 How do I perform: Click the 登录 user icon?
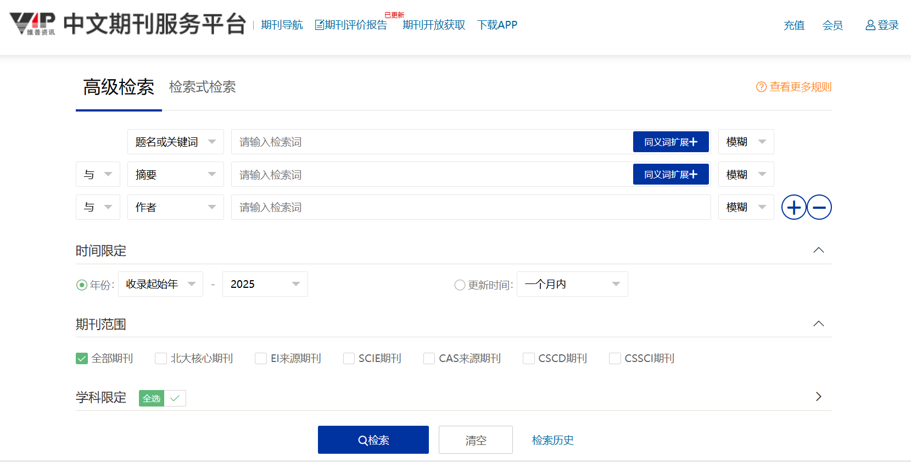pos(870,25)
